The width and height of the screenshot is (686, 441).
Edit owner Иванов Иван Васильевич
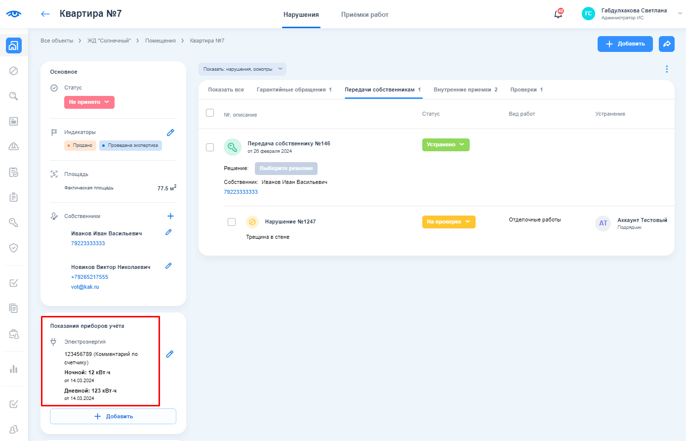(168, 232)
